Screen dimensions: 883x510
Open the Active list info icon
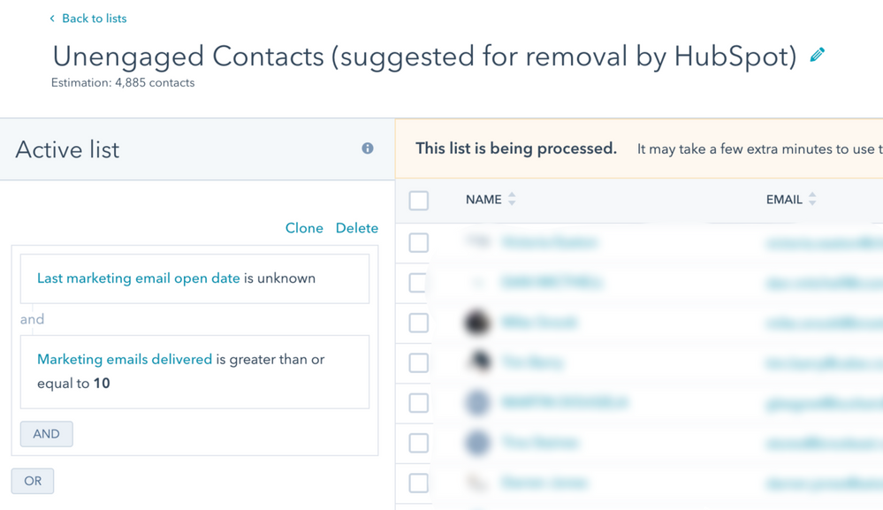tap(367, 148)
